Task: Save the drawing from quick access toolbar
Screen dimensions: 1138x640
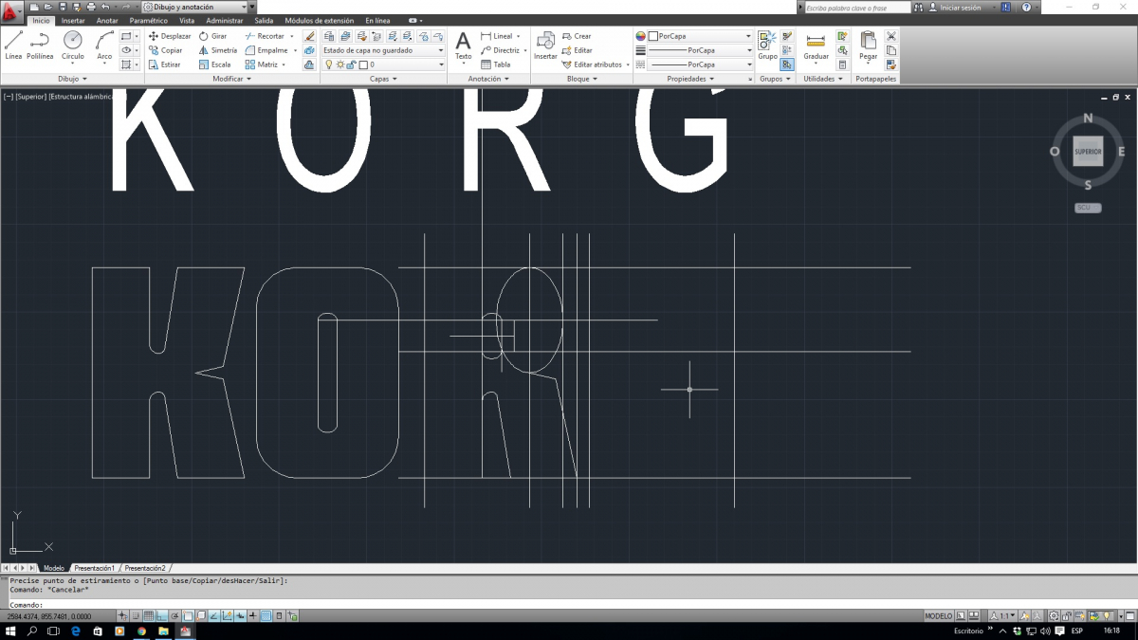Action: 63,7
